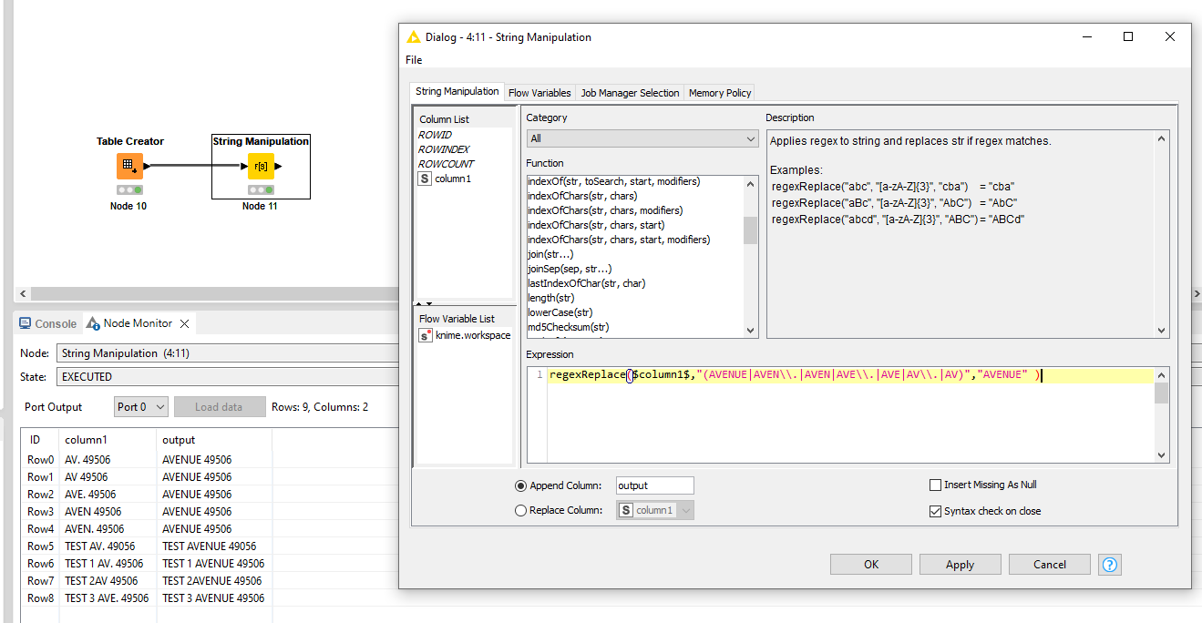Click the output column header
This screenshot has height=623, width=1202.
coord(214,440)
